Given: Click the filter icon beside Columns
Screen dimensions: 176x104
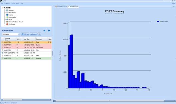Looking at the screenshot, I should pyautogui.click(x=39, y=34).
